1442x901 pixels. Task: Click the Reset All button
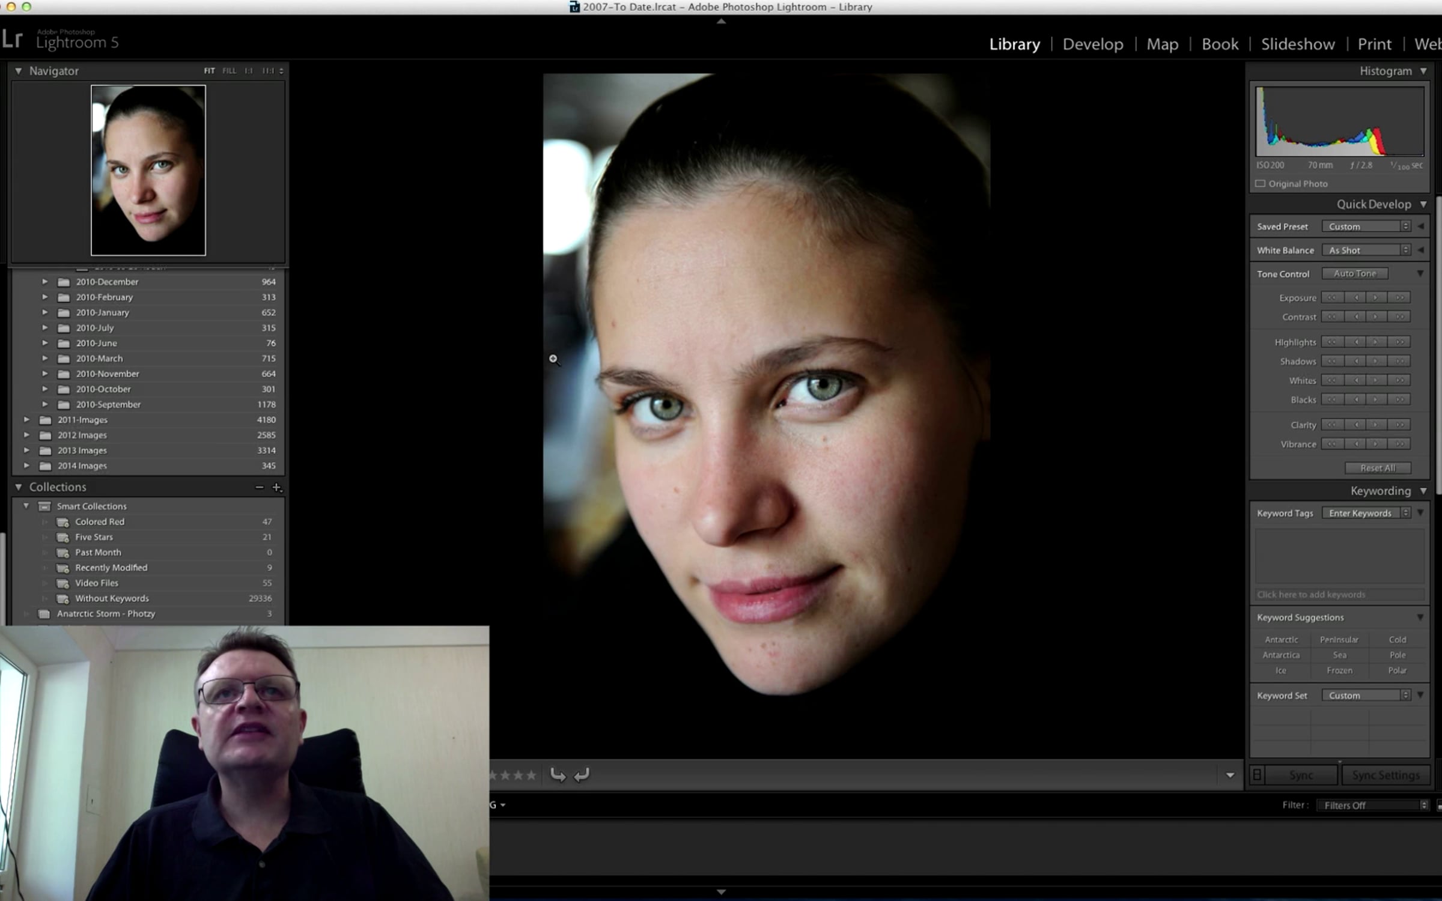click(x=1377, y=468)
